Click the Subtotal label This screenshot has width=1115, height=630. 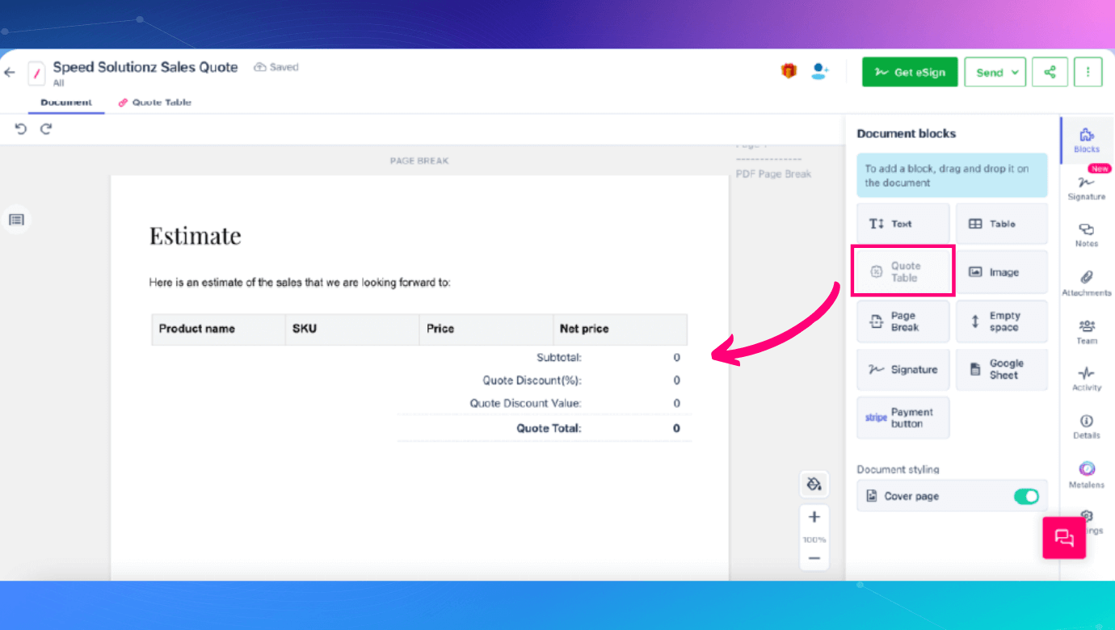pos(559,357)
